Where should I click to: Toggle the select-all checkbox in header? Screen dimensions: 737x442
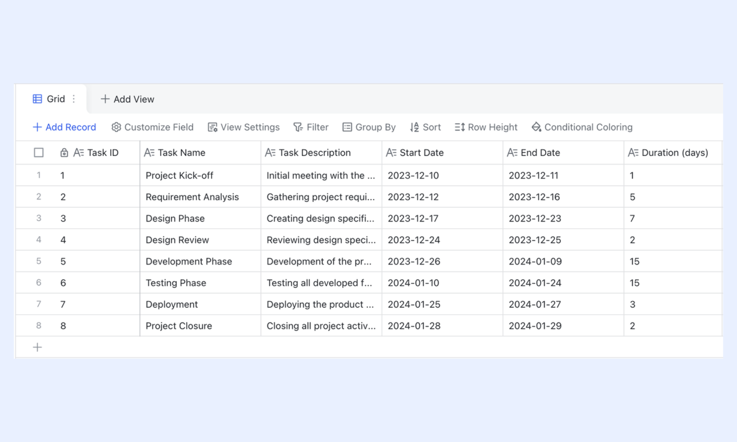click(39, 152)
